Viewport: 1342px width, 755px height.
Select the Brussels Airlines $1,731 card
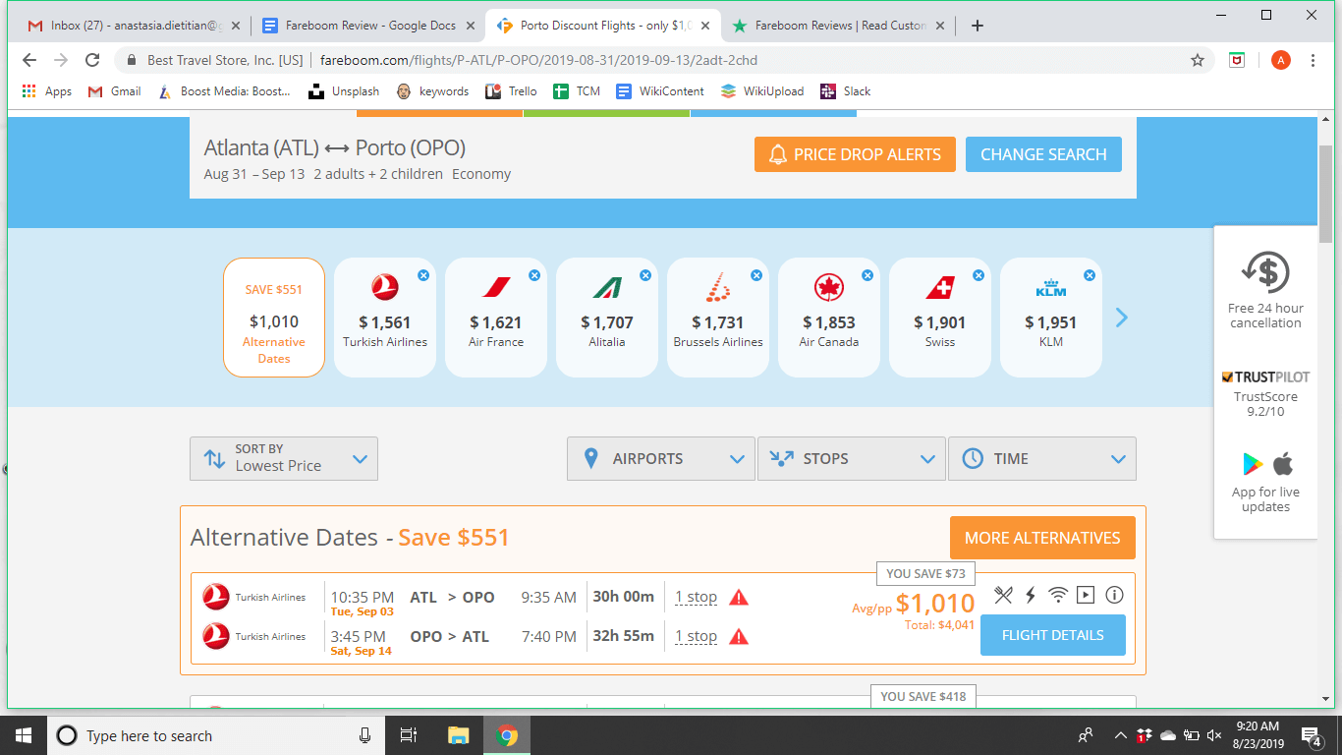[718, 318]
